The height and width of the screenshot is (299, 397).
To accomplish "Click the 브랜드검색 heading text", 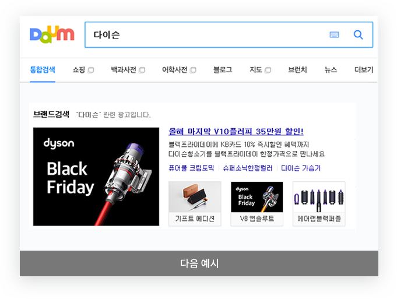I will [x=51, y=114].
